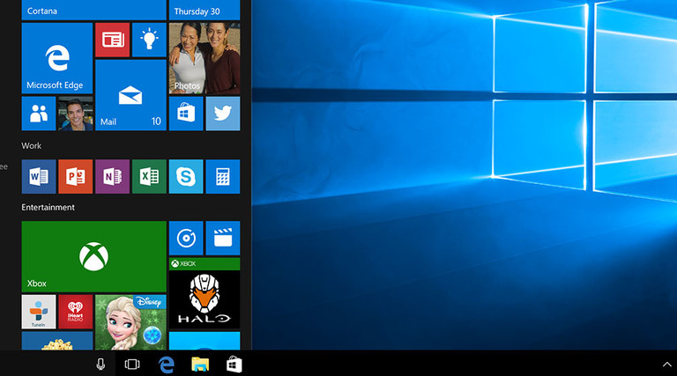The height and width of the screenshot is (376, 677).
Task: Open the TuneIn tile
Action: tap(39, 312)
